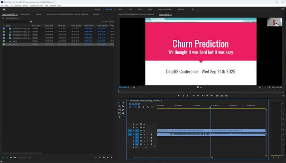Switch to the Media Browser tab
This screenshot has width=286, height=163.
coord(25,14)
